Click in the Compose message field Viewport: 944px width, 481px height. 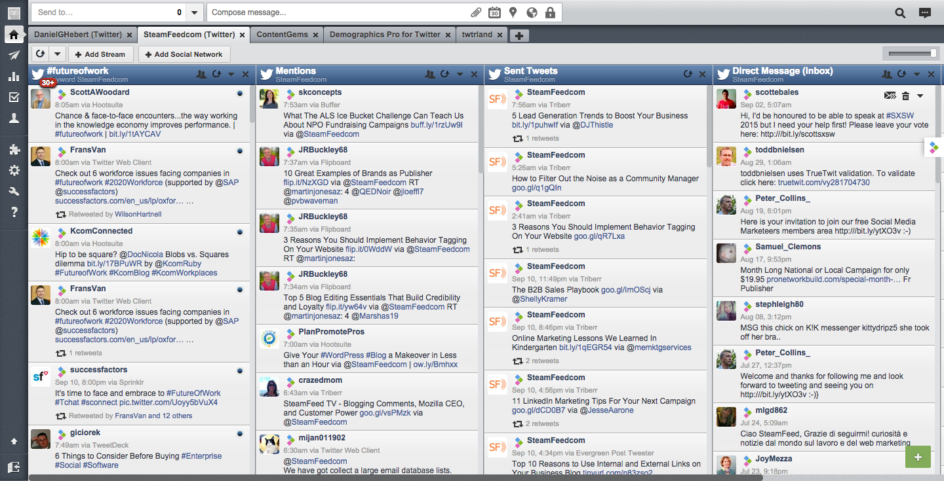[x=339, y=12]
